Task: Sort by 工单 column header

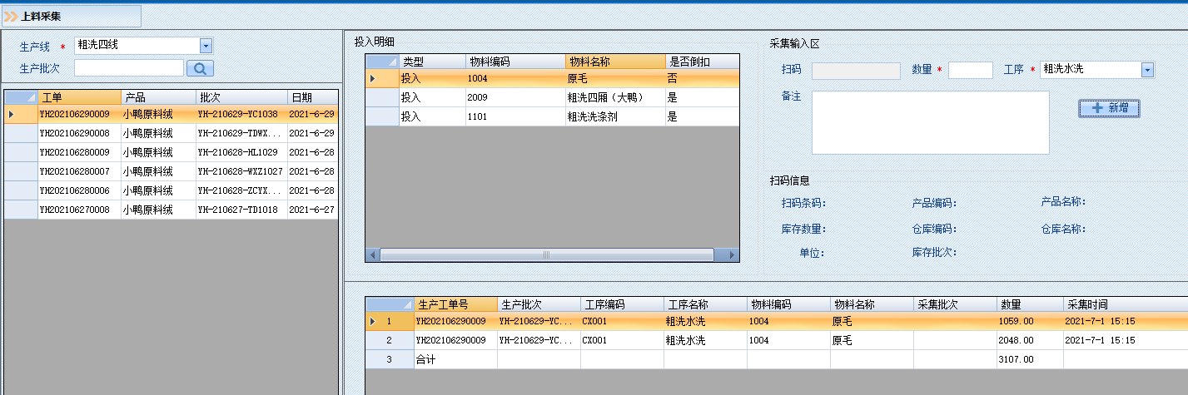Action: tap(79, 97)
